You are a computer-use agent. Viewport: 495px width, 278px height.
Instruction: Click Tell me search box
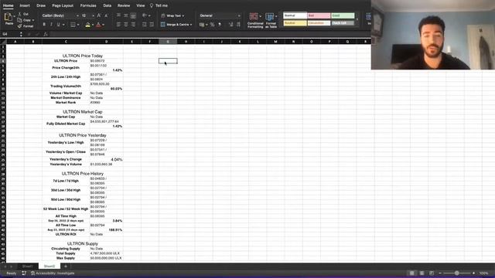159,5
